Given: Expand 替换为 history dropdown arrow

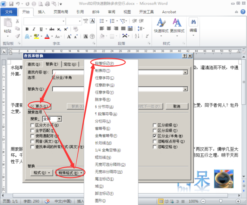Looking at the screenshot, I should tap(185, 89).
